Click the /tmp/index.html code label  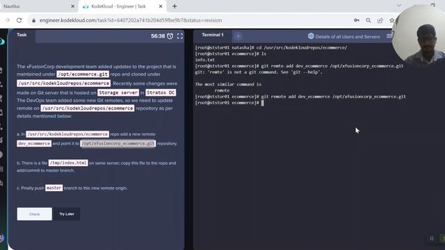coord(68,163)
